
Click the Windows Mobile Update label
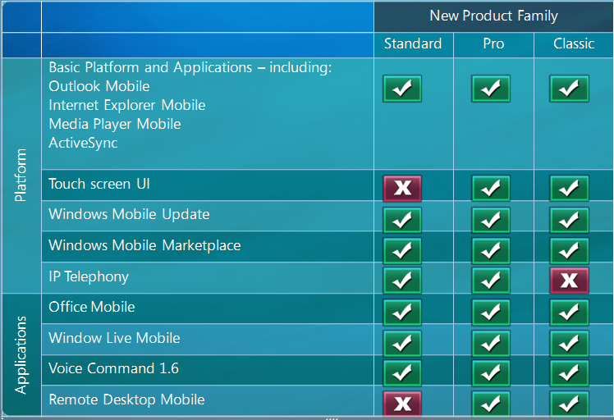pyautogui.click(x=129, y=214)
